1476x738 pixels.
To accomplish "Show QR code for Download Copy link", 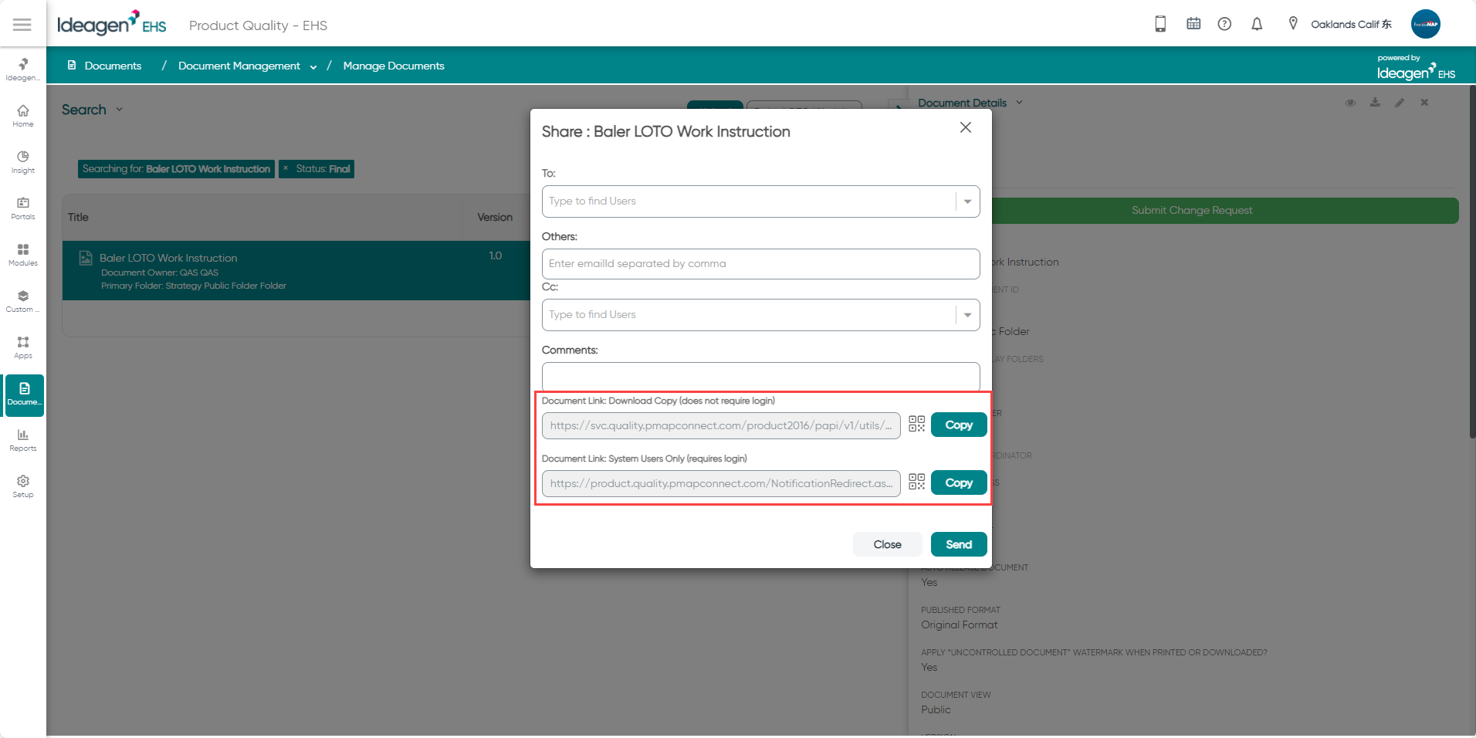I will pyautogui.click(x=916, y=424).
